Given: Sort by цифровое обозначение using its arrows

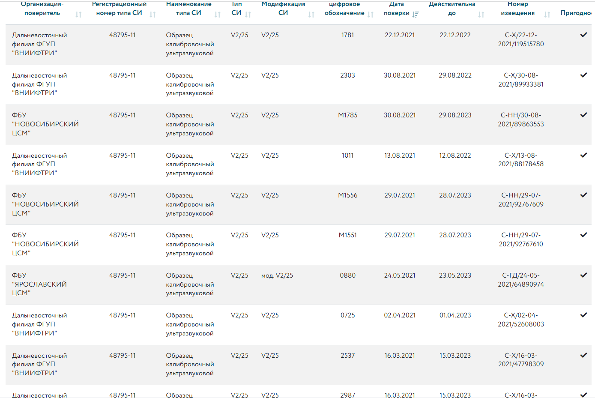Looking at the screenshot, I should tap(371, 15).
